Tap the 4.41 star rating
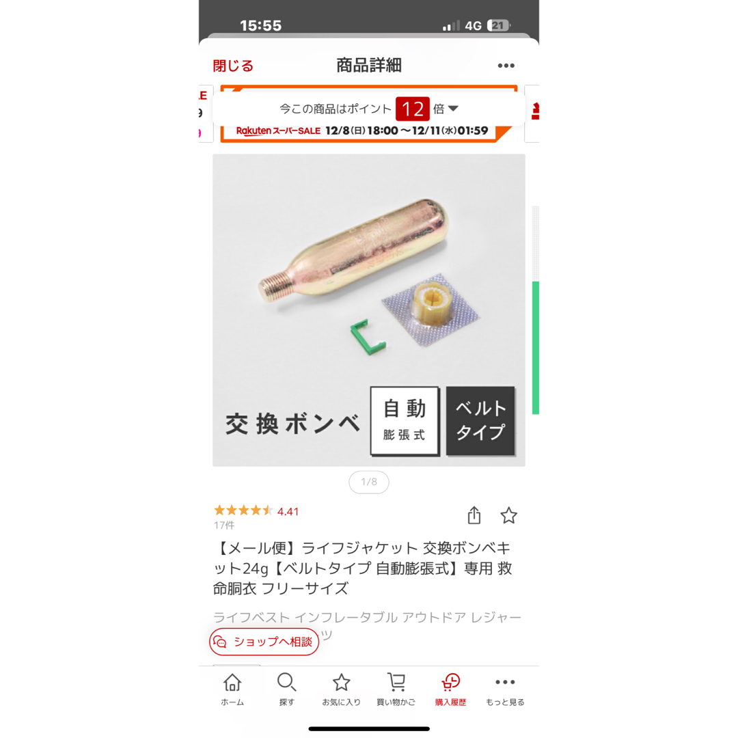The image size is (738, 738). pos(256,511)
